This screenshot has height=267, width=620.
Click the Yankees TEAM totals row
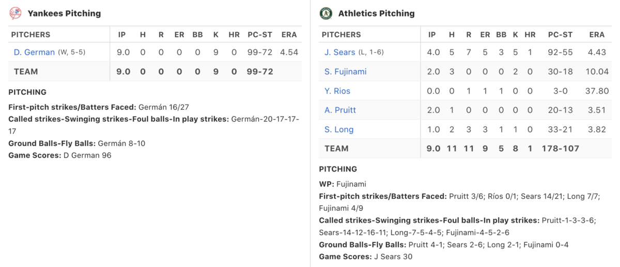(155, 71)
